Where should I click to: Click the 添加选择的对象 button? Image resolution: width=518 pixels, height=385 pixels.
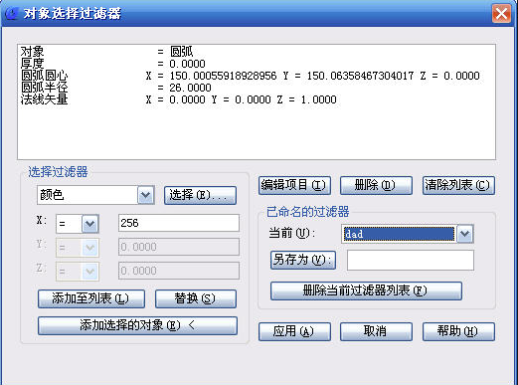click(137, 325)
